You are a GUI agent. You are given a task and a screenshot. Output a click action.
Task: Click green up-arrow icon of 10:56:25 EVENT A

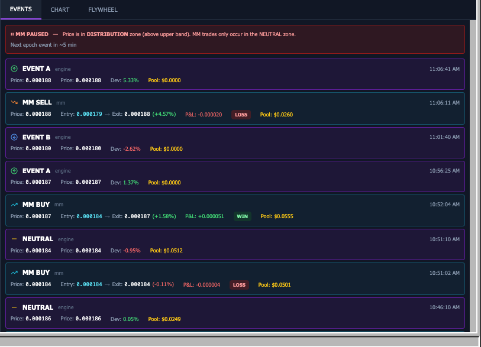click(x=14, y=171)
